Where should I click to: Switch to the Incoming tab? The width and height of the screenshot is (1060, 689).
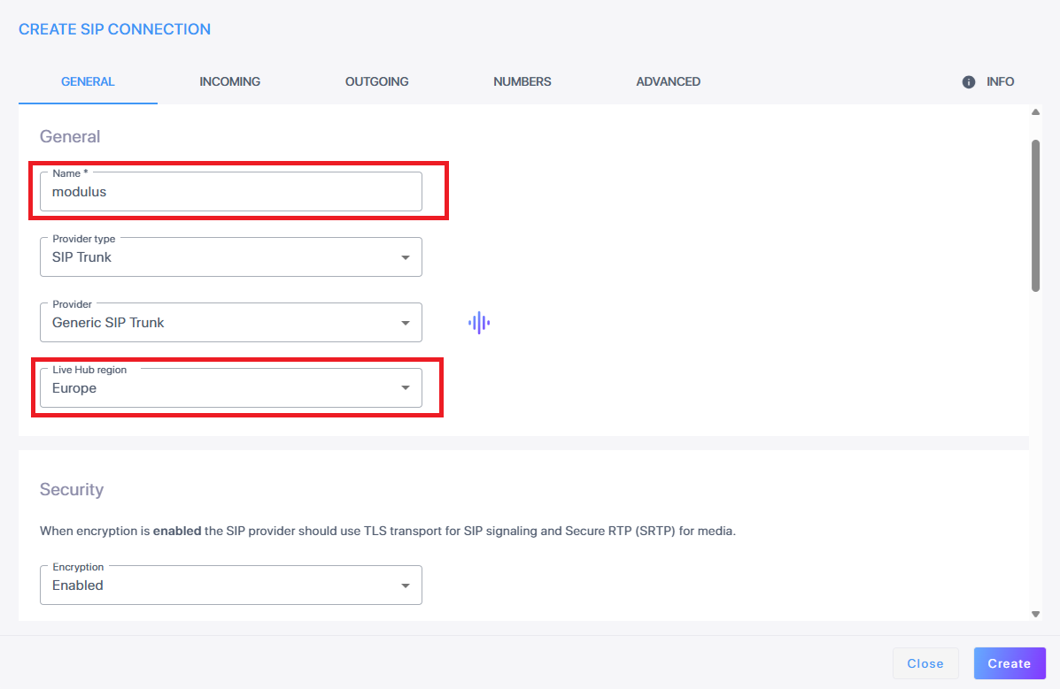229,82
